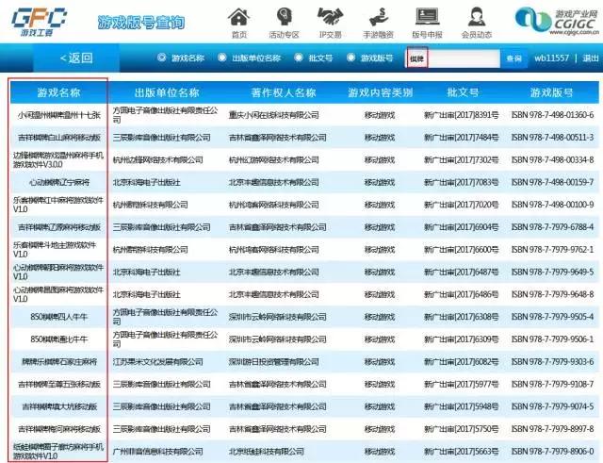Click the 出版单位名称 column header
The height and width of the screenshot is (463, 603).
click(x=167, y=92)
